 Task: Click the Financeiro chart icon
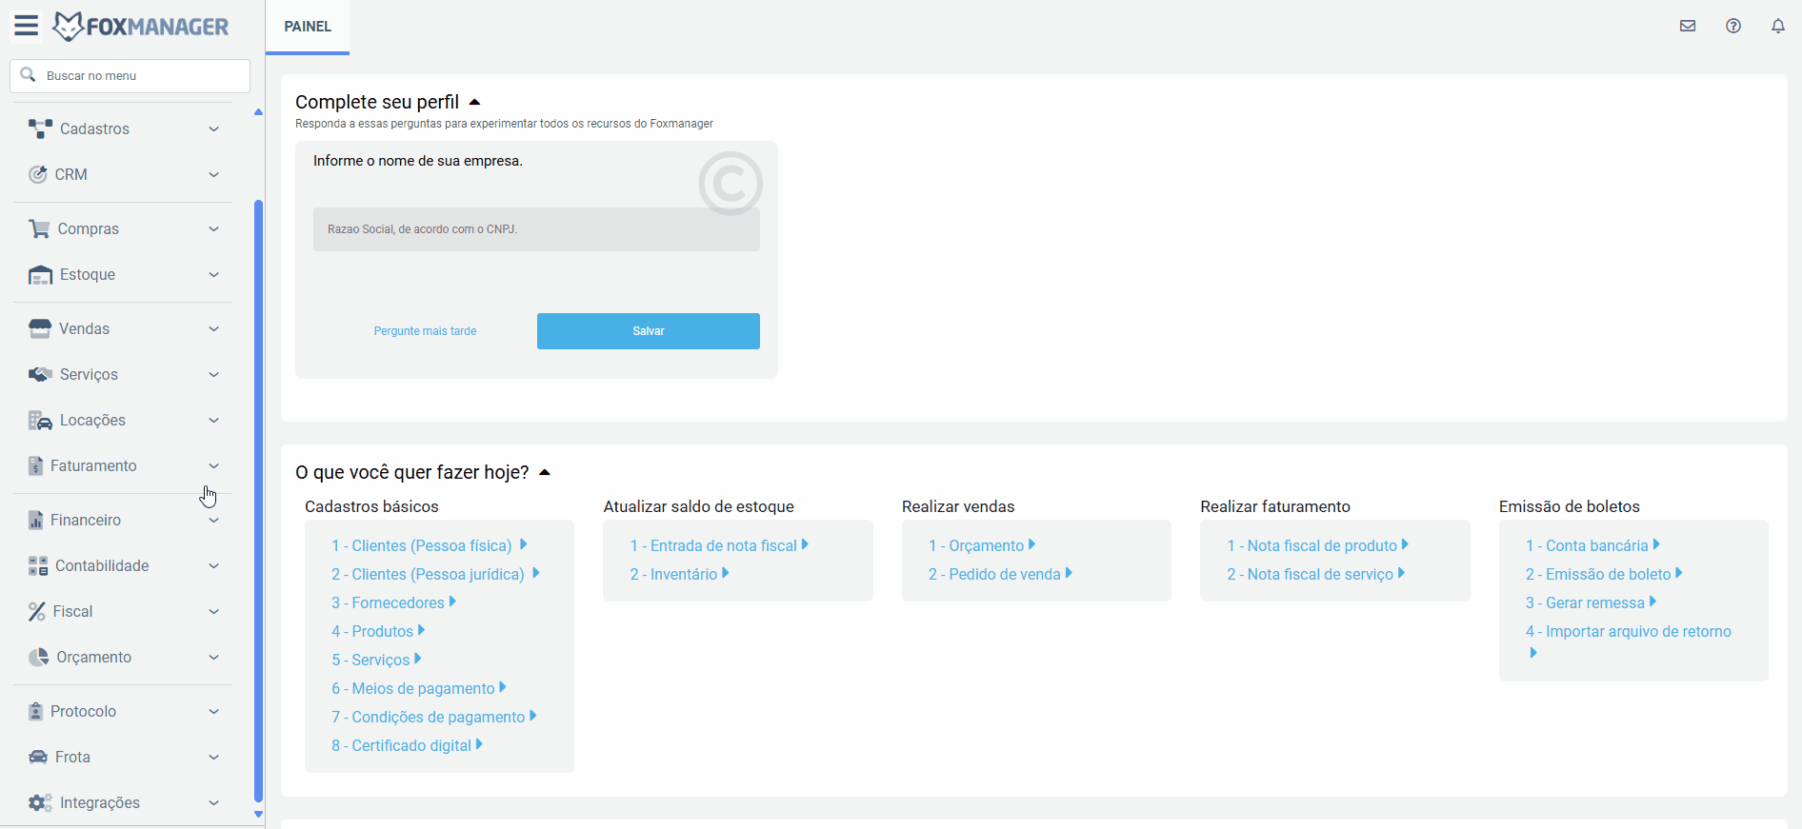(x=35, y=520)
